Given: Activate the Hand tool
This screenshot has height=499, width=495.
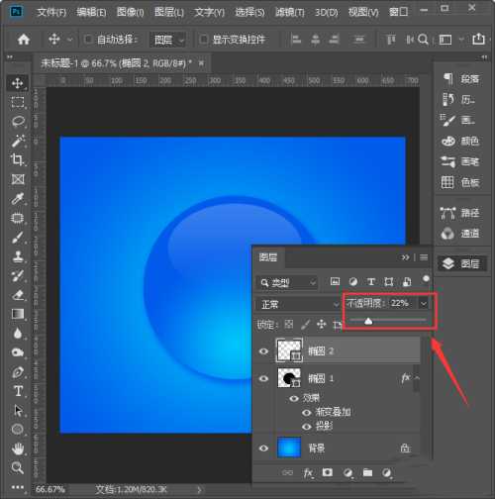Looking at the screenshot, I should [x=18, y=449].
